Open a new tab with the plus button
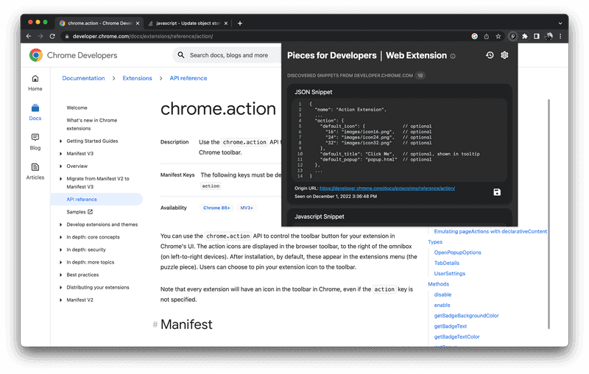Viewport: 589px width, 374px height. 240,24
